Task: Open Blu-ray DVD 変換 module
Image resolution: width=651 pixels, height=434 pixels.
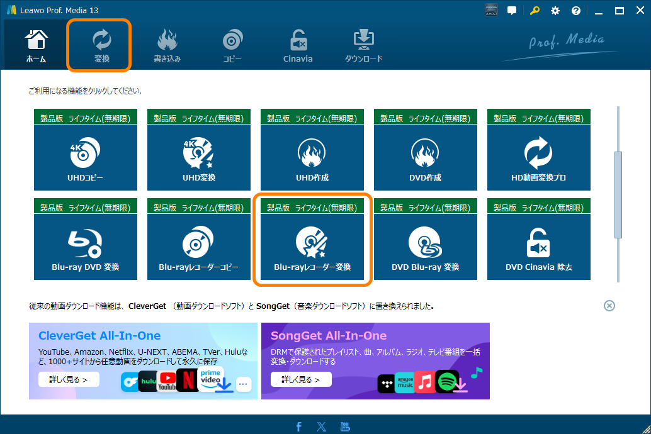Action: (86, 247)
